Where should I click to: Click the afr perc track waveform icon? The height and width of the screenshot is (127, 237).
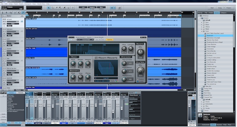pos(22,21)
